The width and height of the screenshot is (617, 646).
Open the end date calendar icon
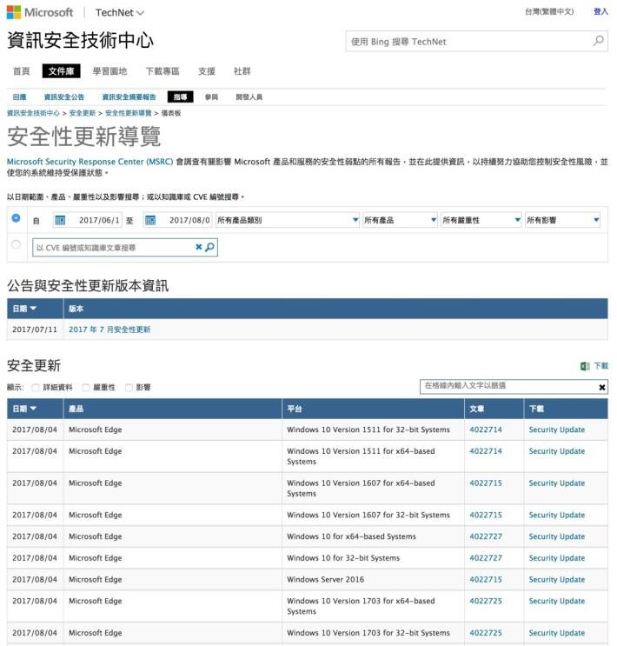click(x=150, y=220)
